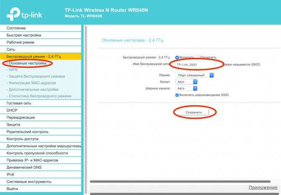The image size is (281, 195).
Task: Click Модель TL-WR840N text
Action: coord(83,16)
